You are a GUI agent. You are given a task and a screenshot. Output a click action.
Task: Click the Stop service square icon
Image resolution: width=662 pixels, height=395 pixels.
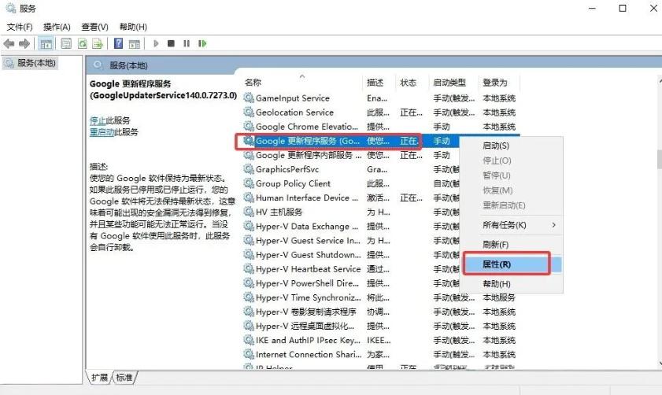171,43
